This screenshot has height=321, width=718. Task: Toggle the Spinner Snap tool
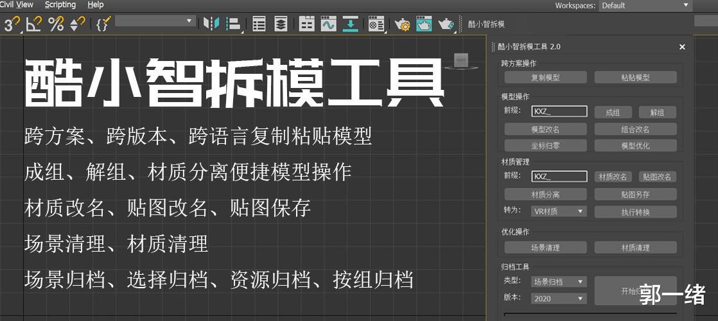tap(77, 24)
